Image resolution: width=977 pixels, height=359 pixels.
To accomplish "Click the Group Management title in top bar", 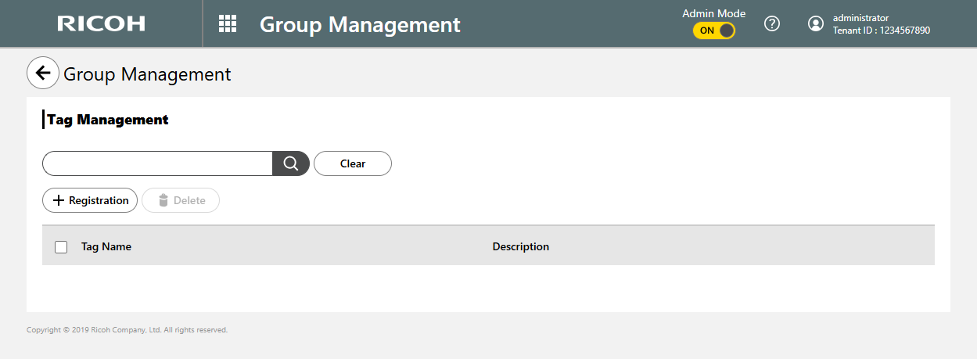I will [360, 24].
